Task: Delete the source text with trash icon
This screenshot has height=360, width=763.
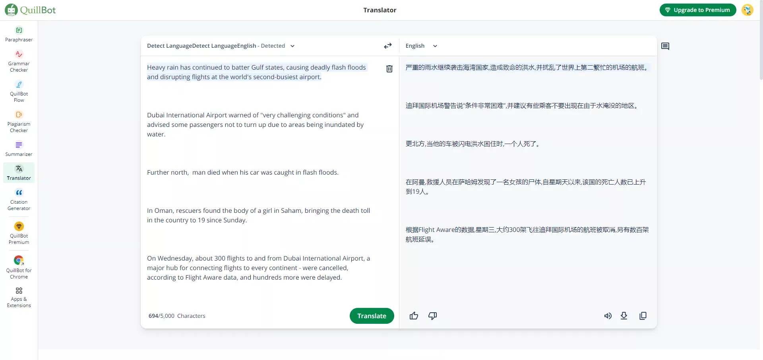Action: pos(389,69)
